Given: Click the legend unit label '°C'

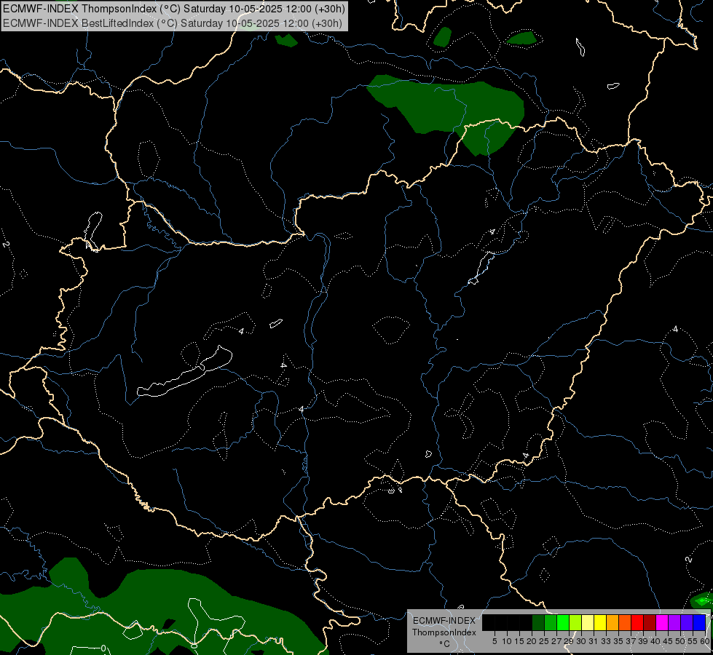Looking at the screenshot, I should click(x=445, y=644).
